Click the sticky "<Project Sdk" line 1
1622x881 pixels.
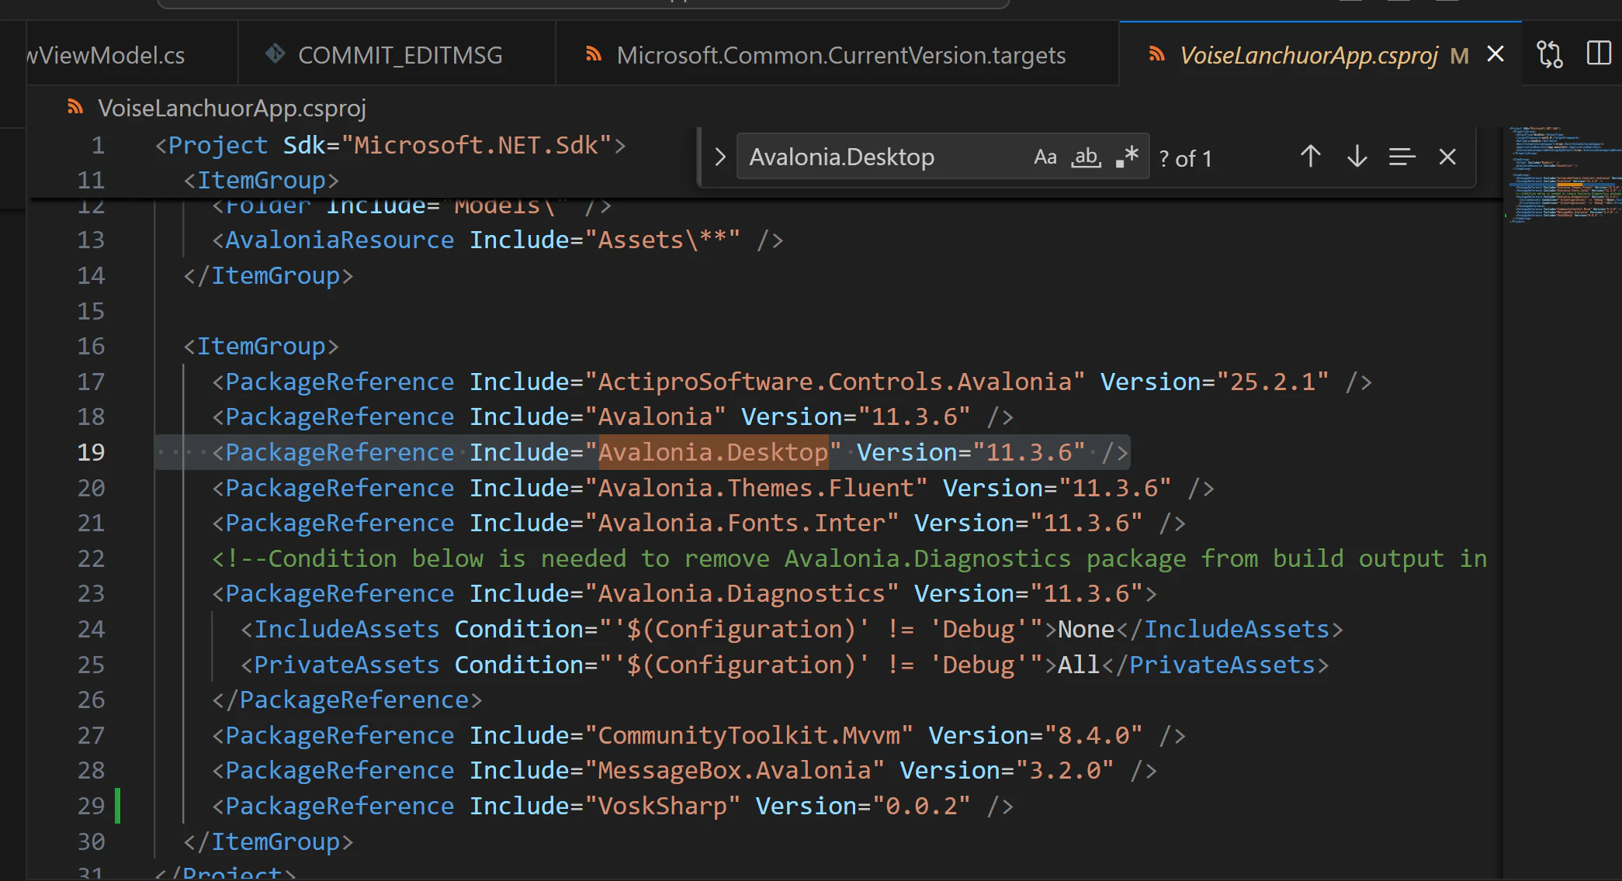pos(390,145)
